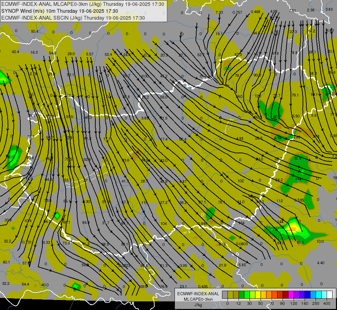Image resolution: width=337 pixels, height=310 pixels.
Task: Click the gray swatch in the MLCAPE legend
Action: click(225, 294)
